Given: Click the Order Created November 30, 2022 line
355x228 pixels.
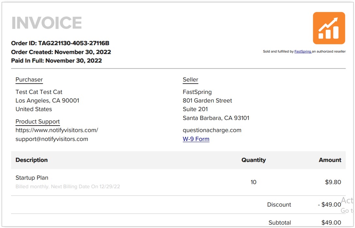Looking at the screenshot, I should (61, 52).
